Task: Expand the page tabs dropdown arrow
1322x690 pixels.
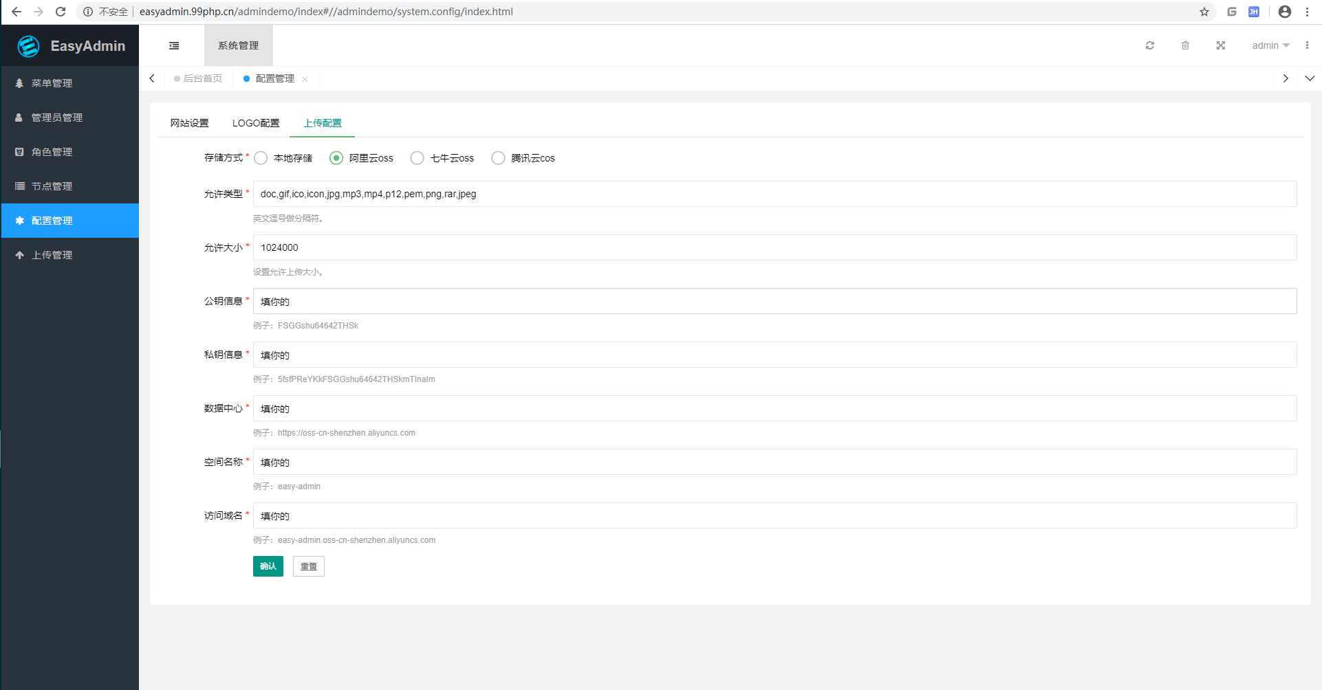Action: (1310, 78)
